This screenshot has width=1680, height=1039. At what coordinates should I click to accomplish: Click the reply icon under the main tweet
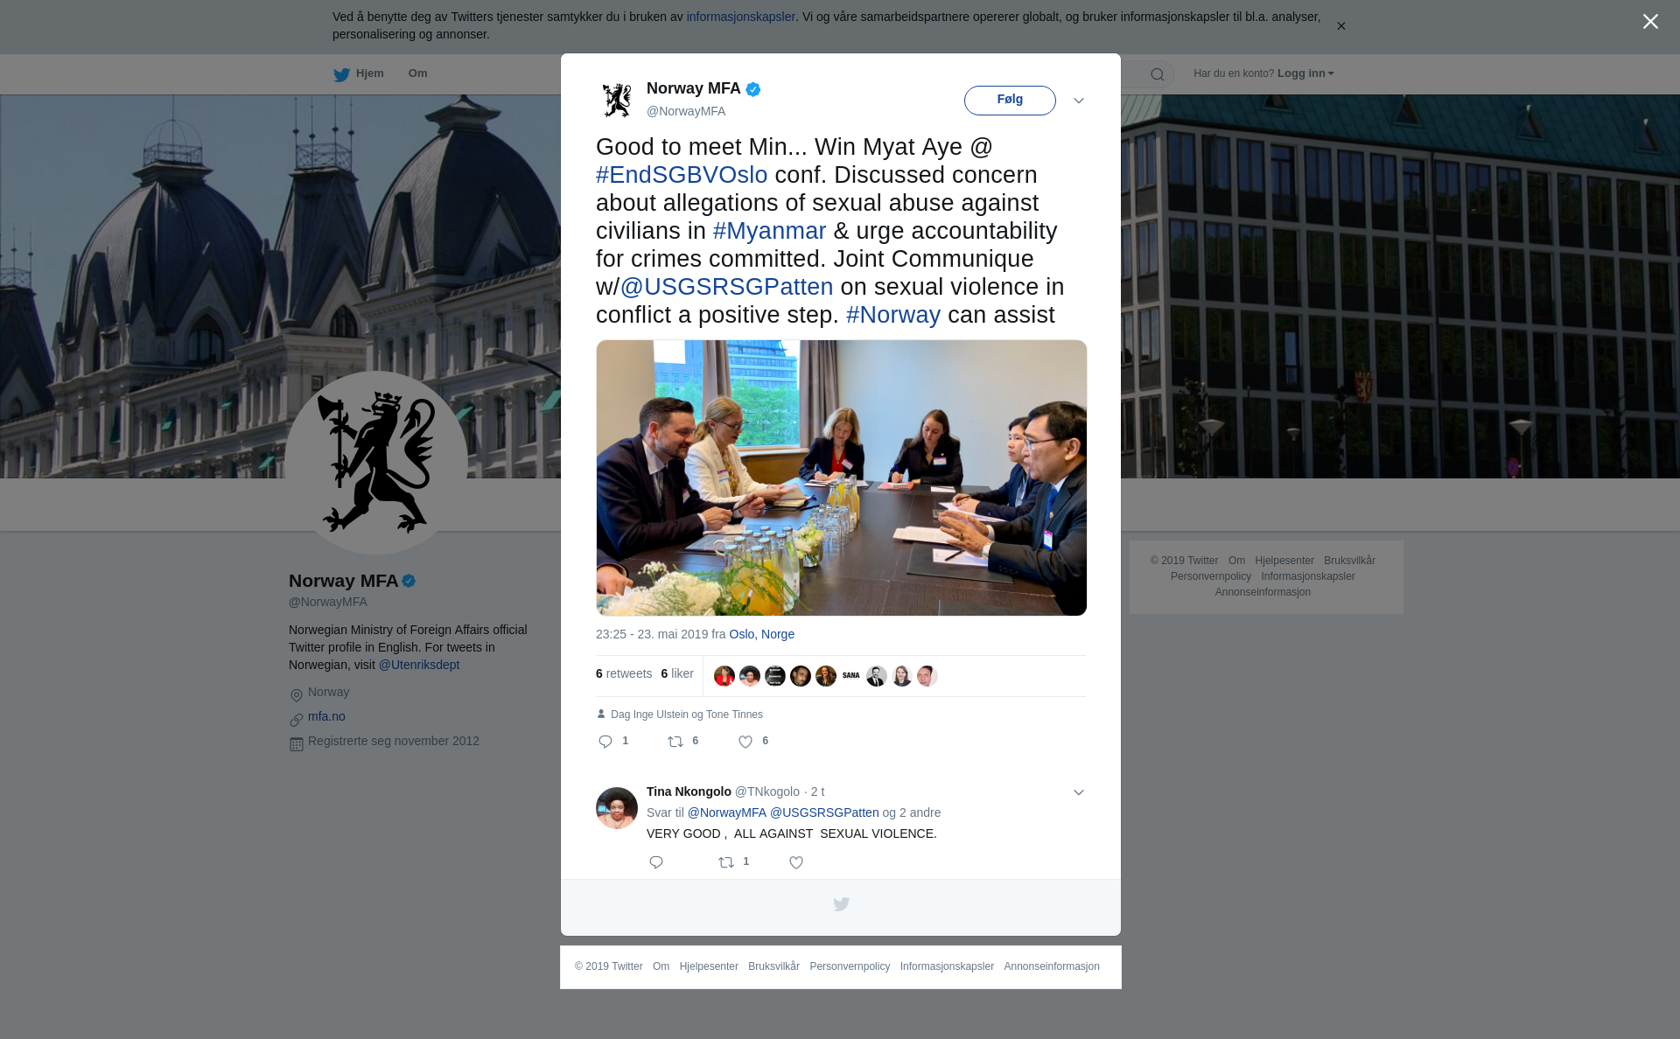(x=605, y=742)
